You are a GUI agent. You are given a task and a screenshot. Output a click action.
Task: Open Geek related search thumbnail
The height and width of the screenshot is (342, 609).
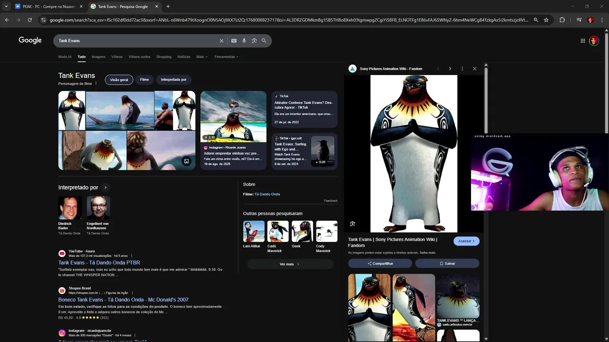pos(302,231)
